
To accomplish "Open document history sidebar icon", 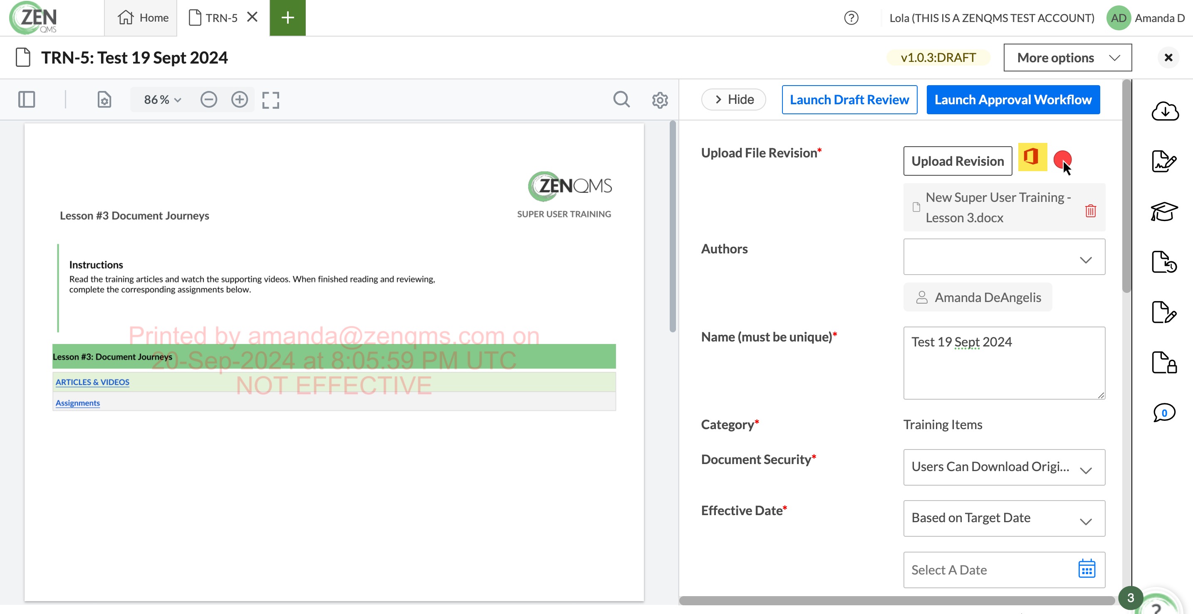I will pyautogui.click(x=1164, y=262).
